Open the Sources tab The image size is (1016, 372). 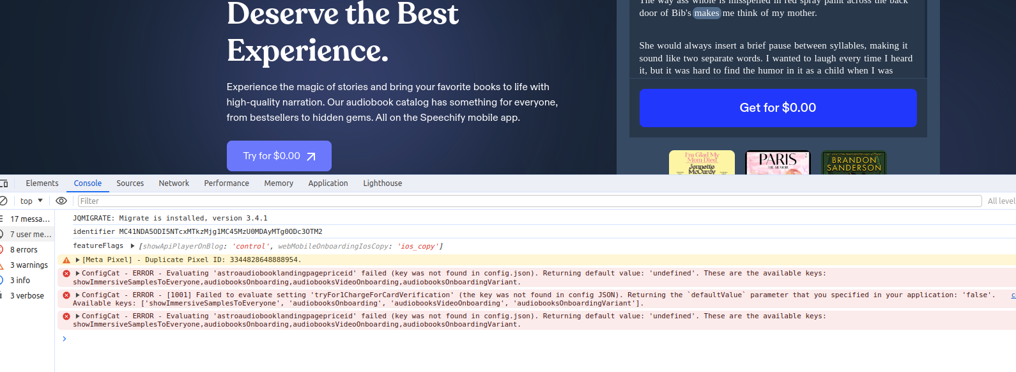pos(130,183)
